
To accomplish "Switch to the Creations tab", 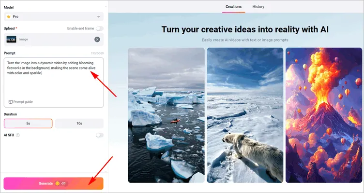I will coord(233,7).
